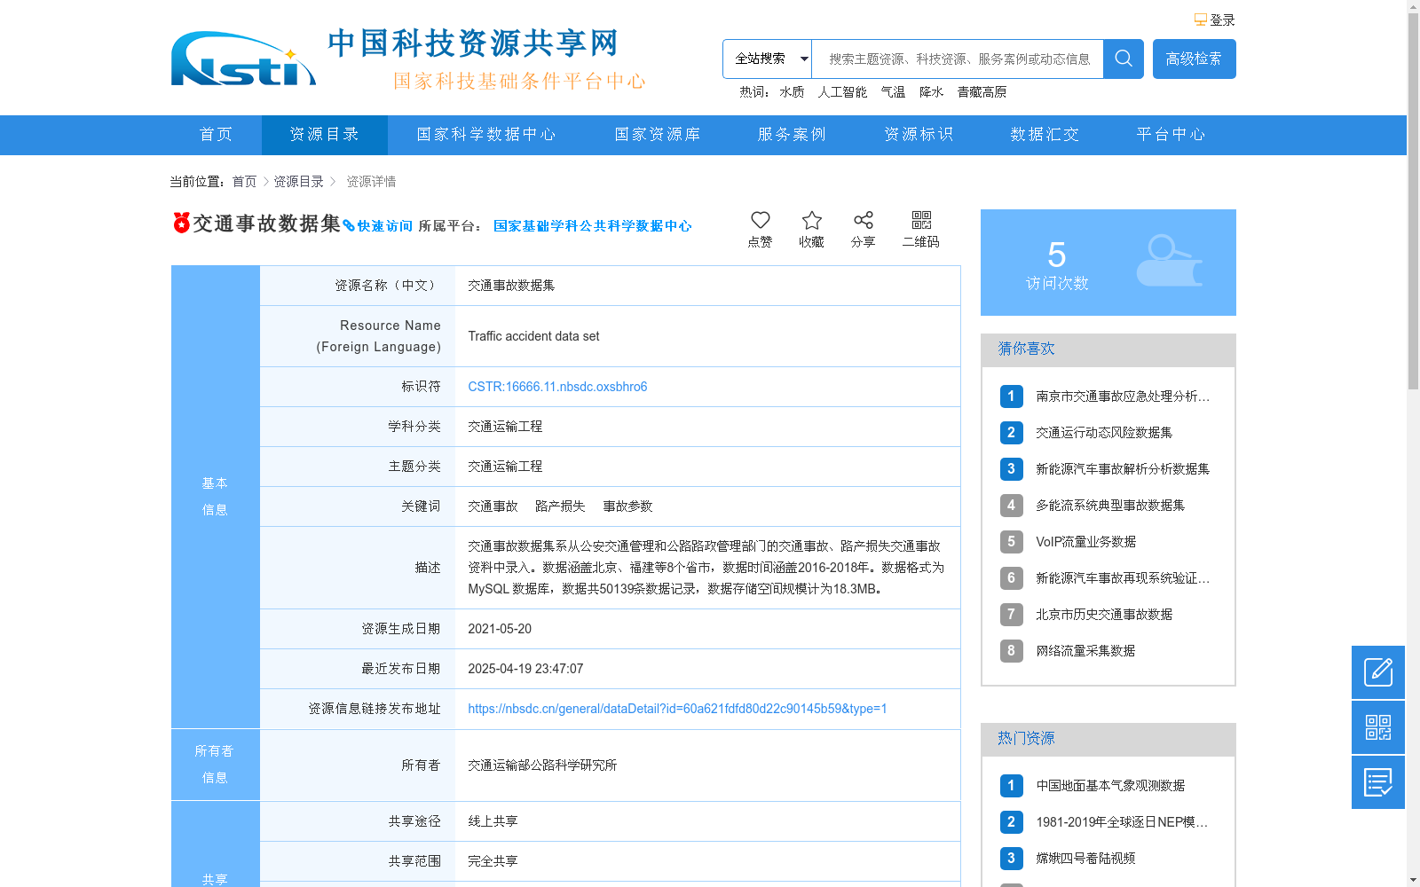Click hot word 降水
Screen dimensions: 1420x887
[x=932, y=92]
